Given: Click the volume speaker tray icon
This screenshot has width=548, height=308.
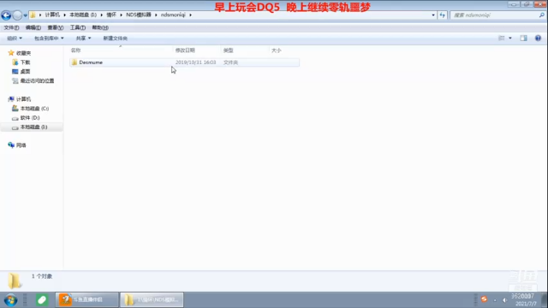Looking at the screenshot, I should [x=504, y=300].
